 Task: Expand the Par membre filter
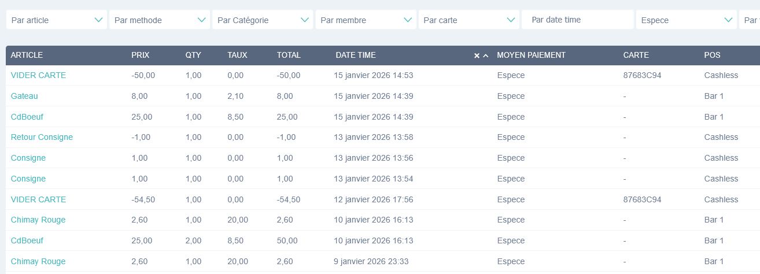(366, 20)
